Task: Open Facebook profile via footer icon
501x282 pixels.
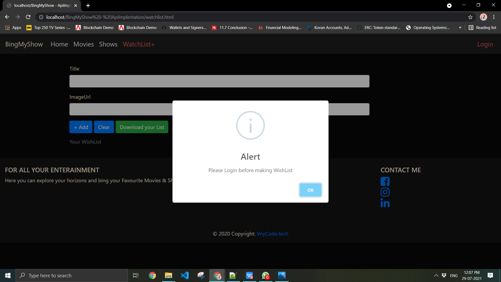Action: click(385, 181)
